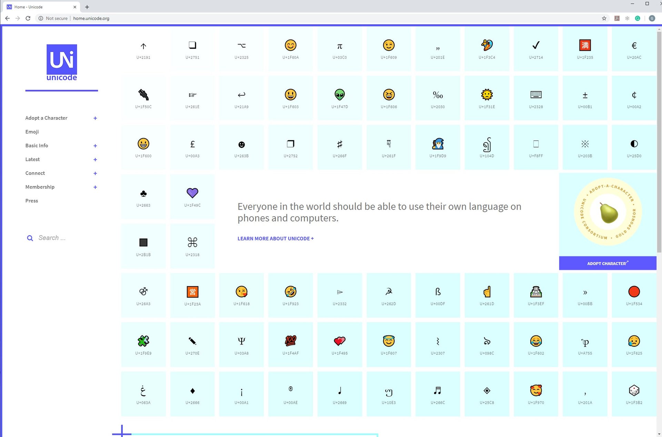Viewport: 662px width, 437px height.
Task: Select the hundred points U+1F4AF tile
Action: coord(291,345)
